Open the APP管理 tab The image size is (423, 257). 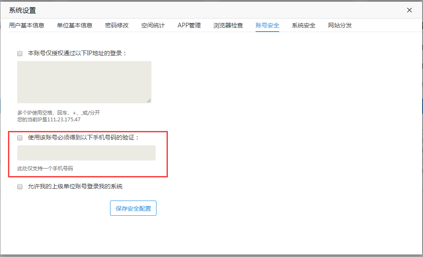click(x=189, y=25)
